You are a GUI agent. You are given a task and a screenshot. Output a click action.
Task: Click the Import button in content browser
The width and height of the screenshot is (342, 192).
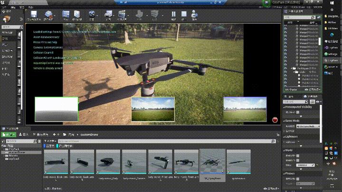(x=23, y=135)
